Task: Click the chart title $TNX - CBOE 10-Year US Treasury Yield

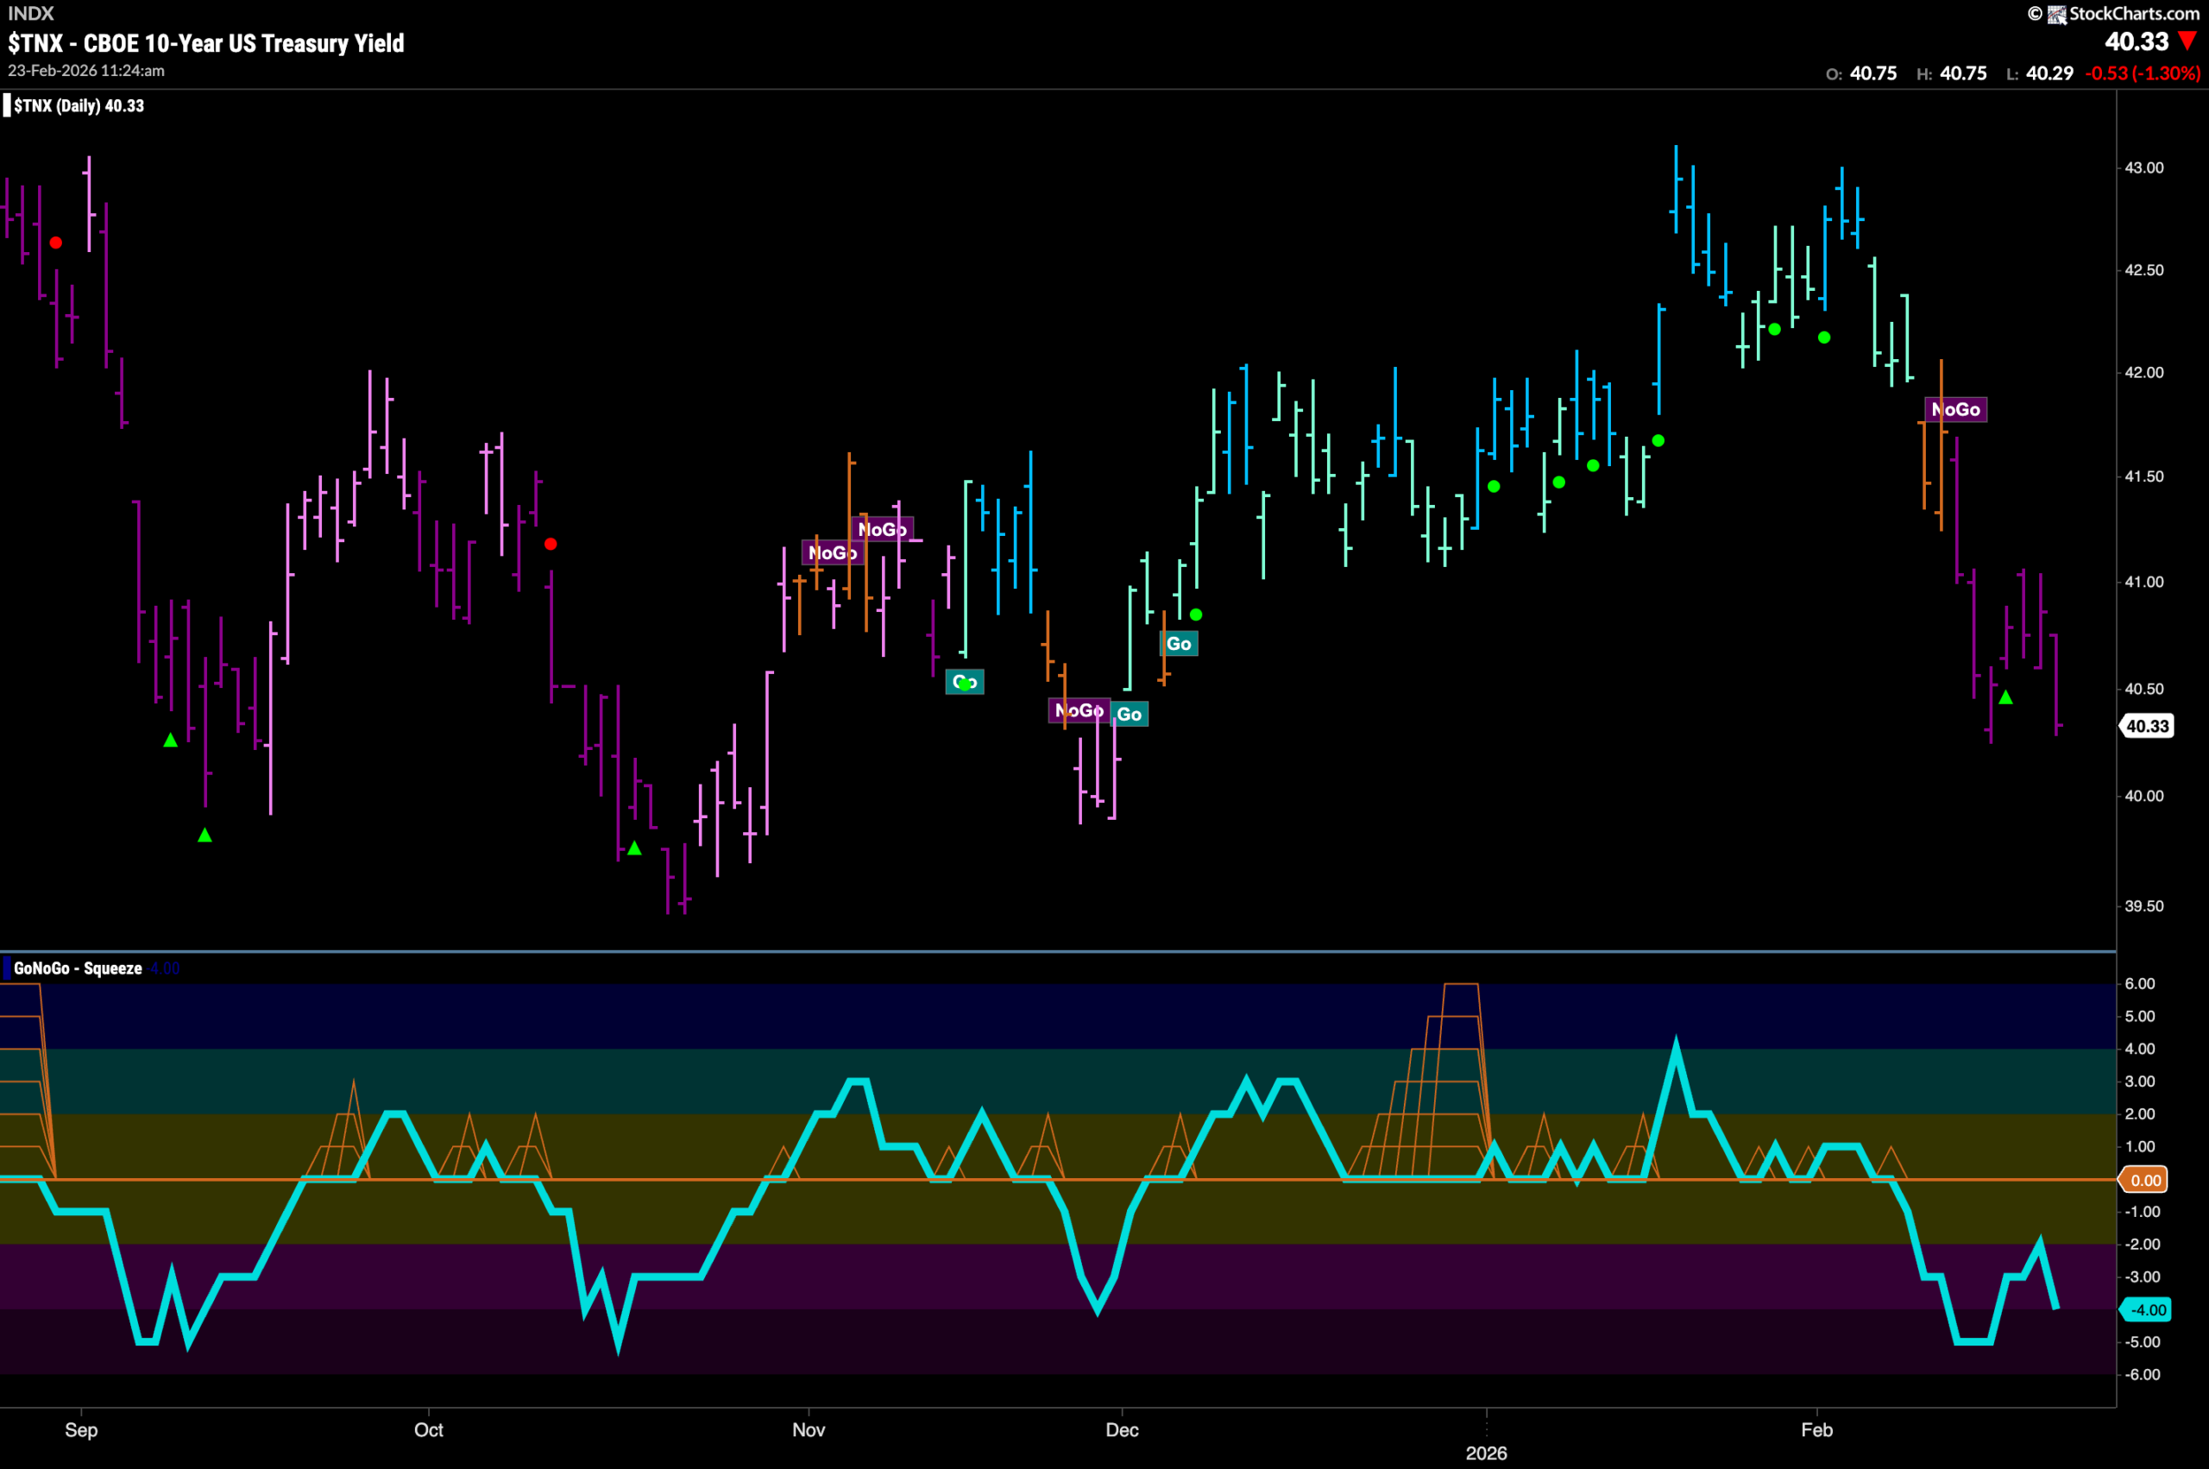Action: [x=206, y=43]
